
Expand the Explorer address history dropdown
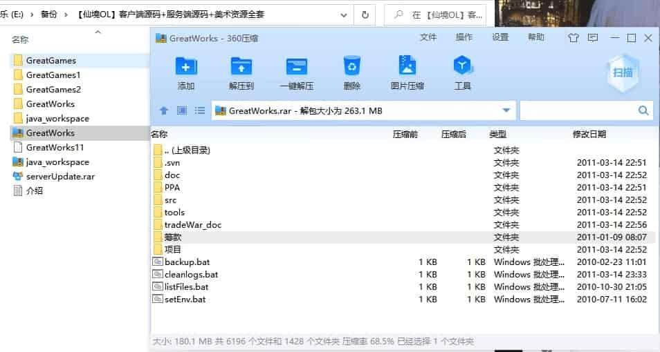coord(344,15)
